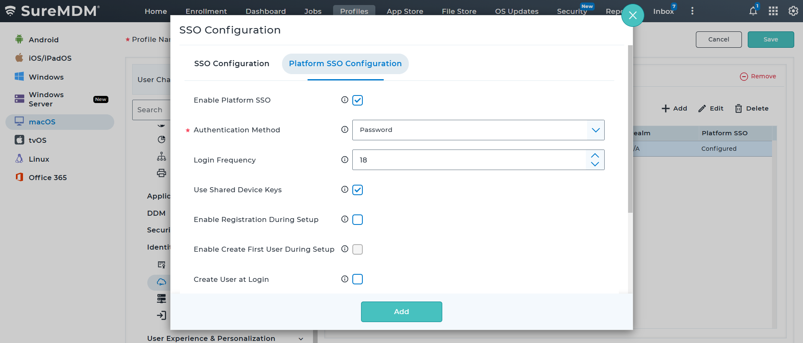Click the info icon beside Enable Platform SSO
The height and width of the screenshot is (343, 803).
pyautogui.click(x=345, y=100)
